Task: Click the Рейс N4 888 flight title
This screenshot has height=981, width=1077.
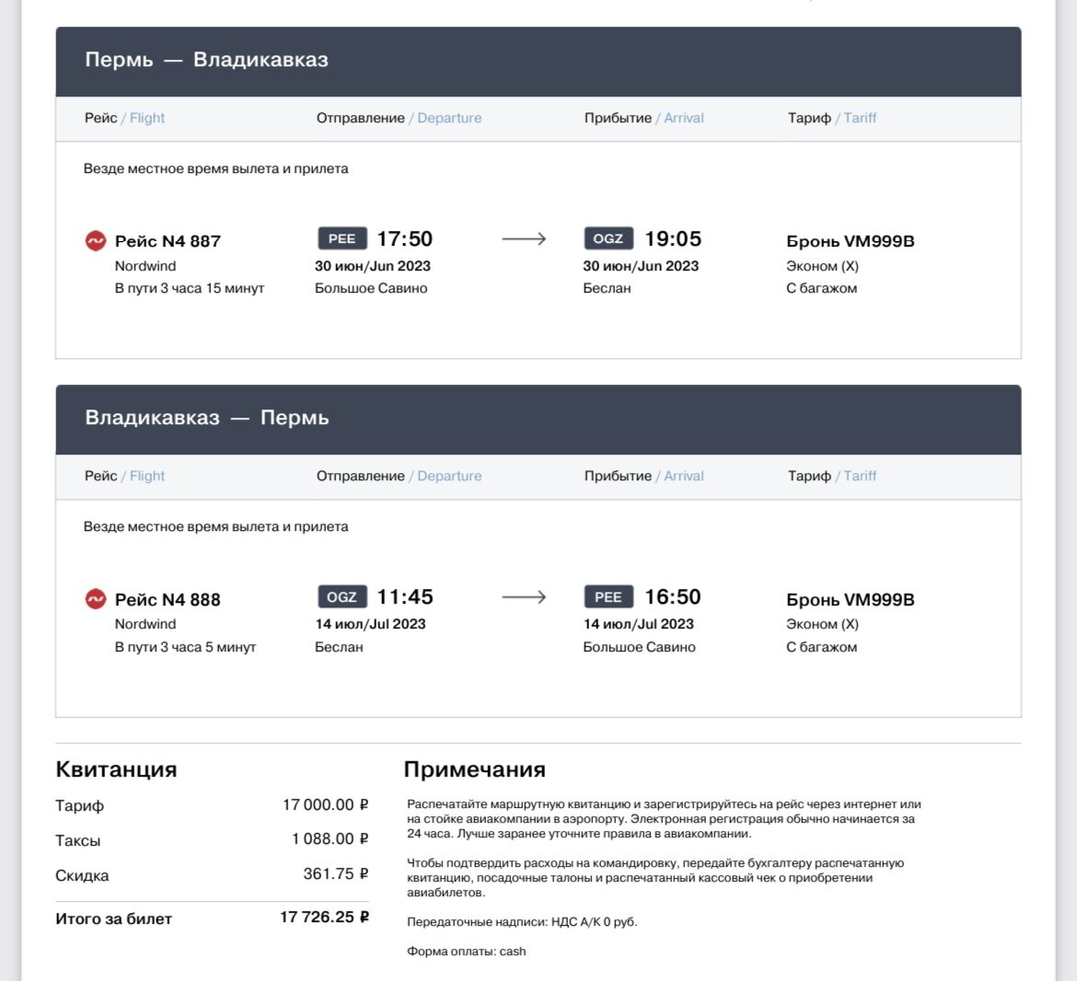Action: click(168, 599)
